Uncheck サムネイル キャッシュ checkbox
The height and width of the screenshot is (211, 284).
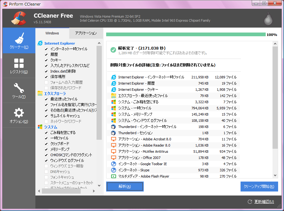[x=46, y=116]
